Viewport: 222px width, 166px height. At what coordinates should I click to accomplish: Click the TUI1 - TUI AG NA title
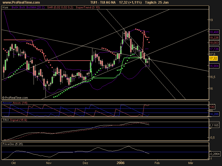click(x=102, y=2)
